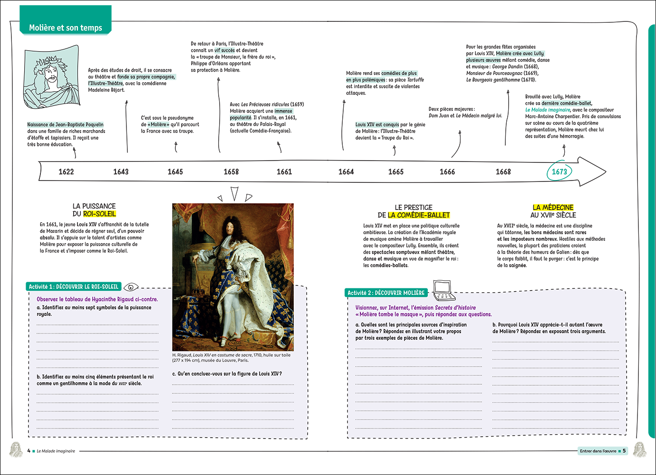Click the bust icon next to page number 5
This screenshot has width=656, height=475.
pos(639,450)
